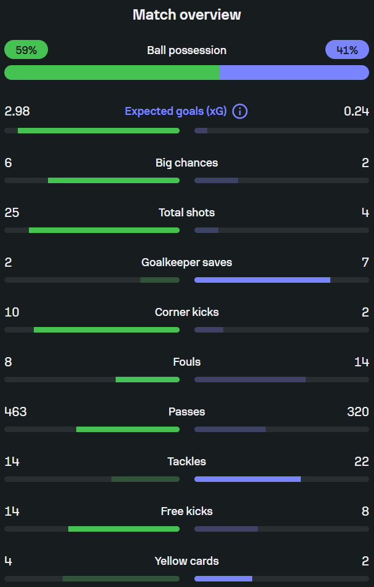Click the home xG value 2.98

pyautogui.click(x=17, y=111)
